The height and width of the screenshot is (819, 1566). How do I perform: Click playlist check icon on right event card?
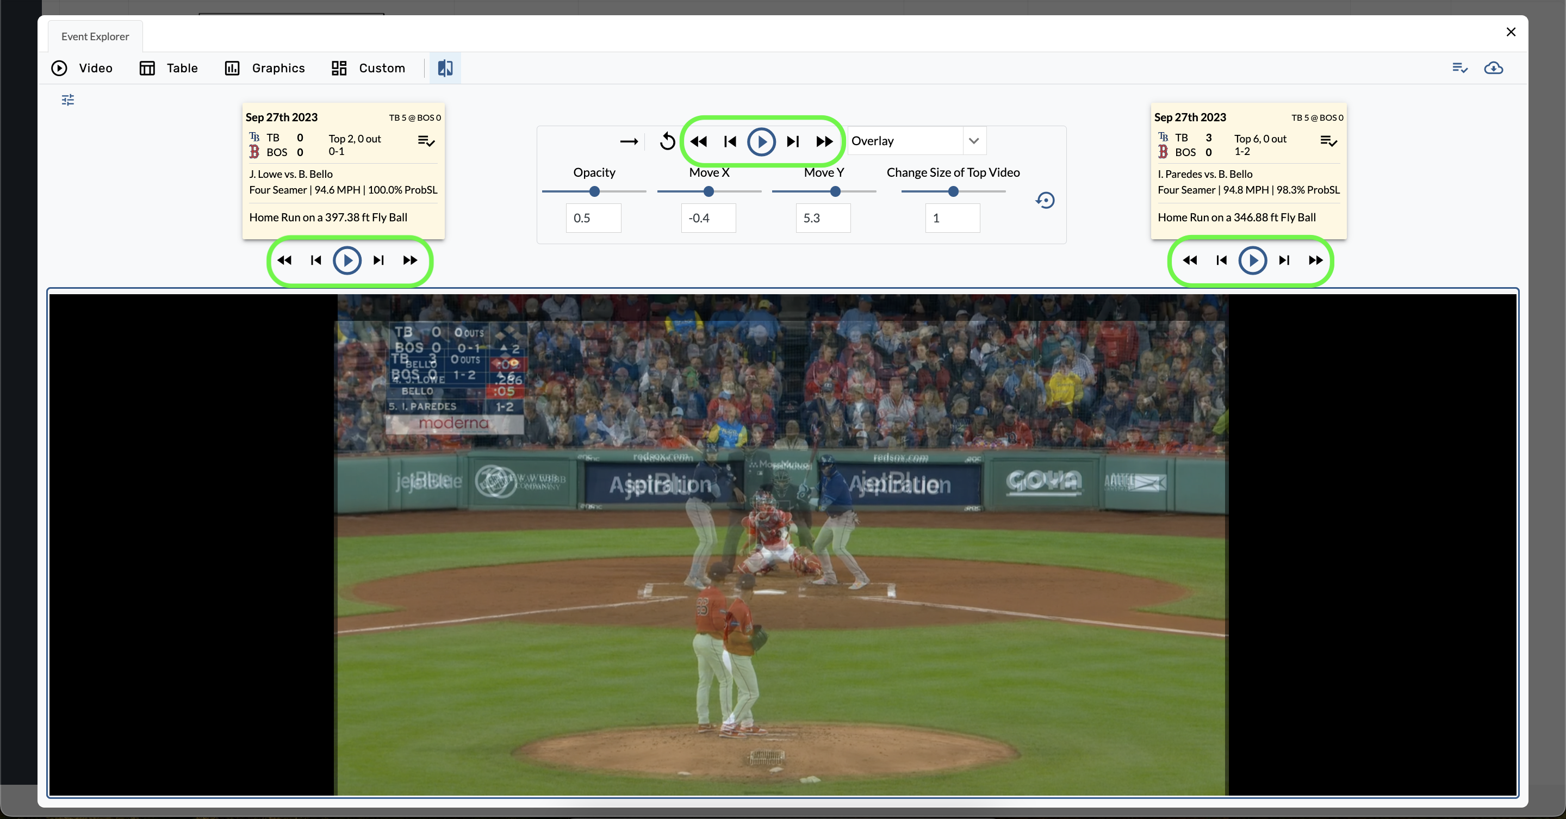click(x=1328, y=141)
